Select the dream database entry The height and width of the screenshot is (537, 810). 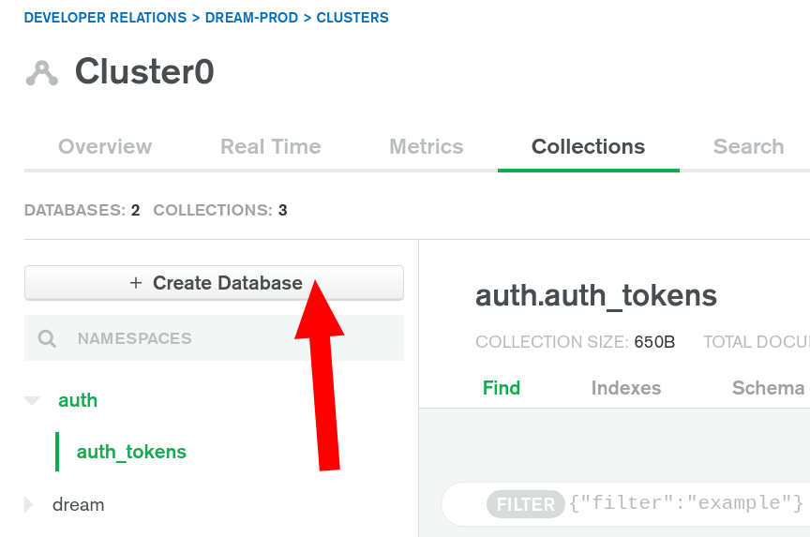click(79, 505)
